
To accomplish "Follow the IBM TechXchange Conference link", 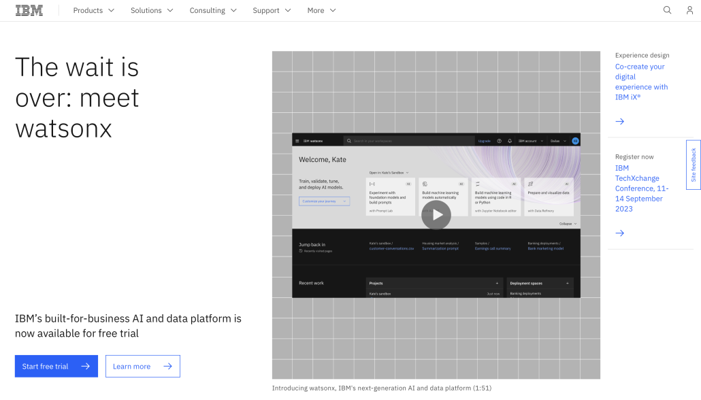I will [639, 188].
